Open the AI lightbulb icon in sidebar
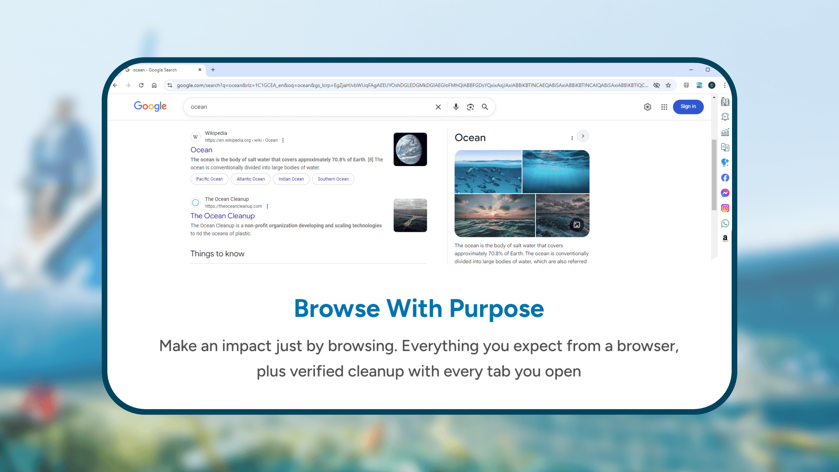 pyautogui.click(x=725, y=162)
